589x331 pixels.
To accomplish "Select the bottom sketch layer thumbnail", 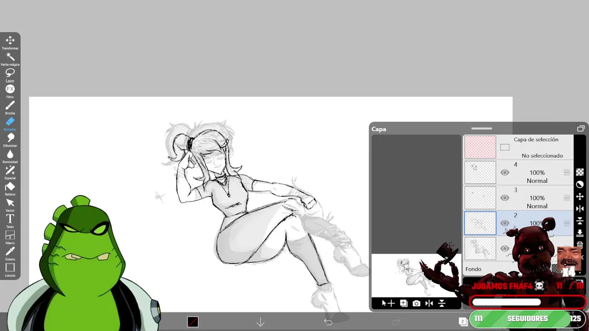I will pos(480,248).
